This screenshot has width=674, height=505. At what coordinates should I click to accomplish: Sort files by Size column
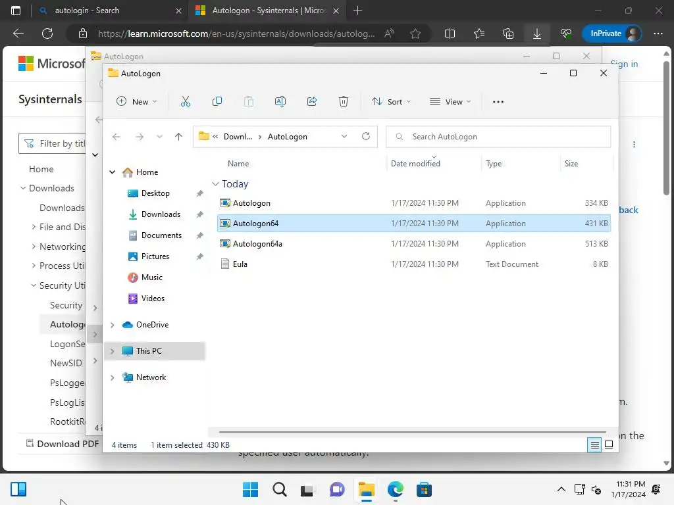coord(571,164)
